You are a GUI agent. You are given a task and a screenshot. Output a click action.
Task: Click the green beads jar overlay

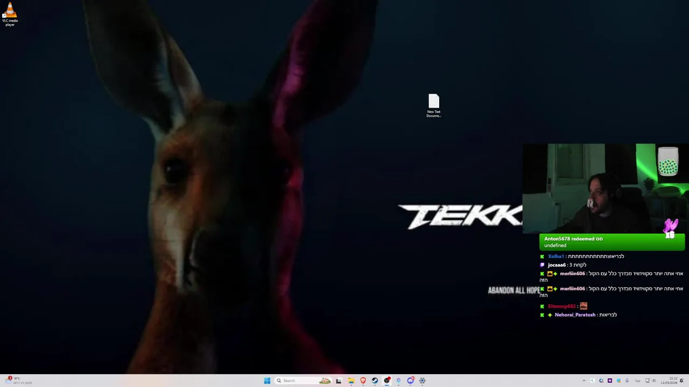click(668, 162)
